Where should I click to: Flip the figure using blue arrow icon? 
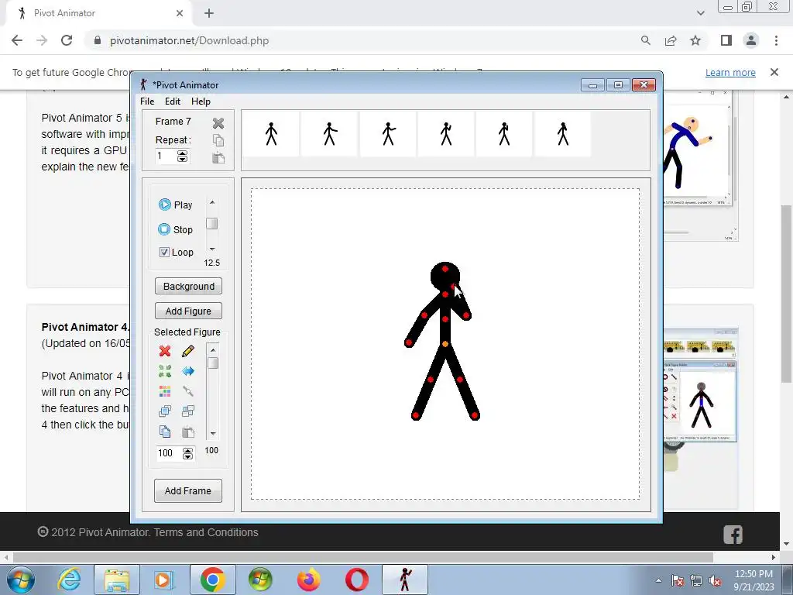coord(187,371)
